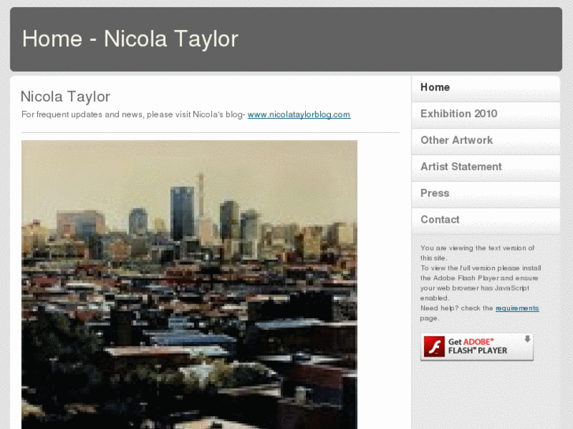This screenshot has width=573, height=429.
Task: Click the 'For frequent updates and news' text
Action: [133, 115]
